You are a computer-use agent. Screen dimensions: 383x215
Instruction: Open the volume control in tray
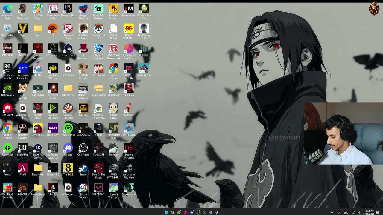pos(358,212)
